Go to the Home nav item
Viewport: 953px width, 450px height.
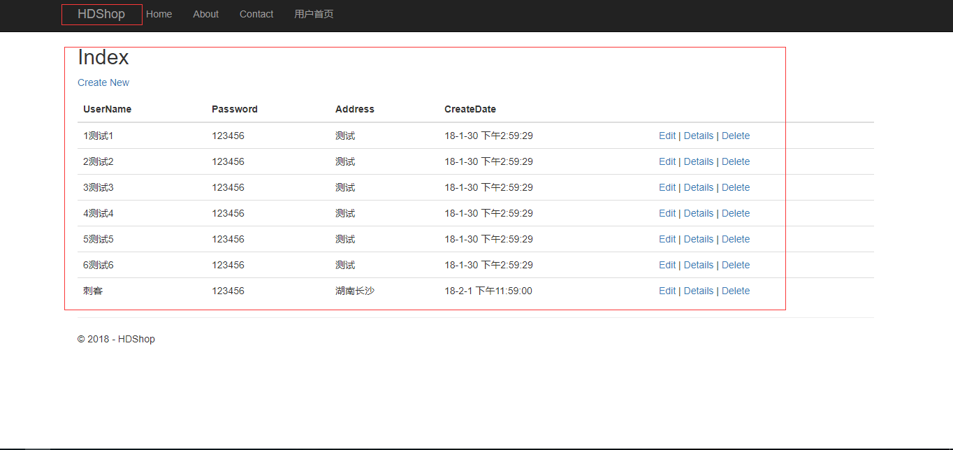[x=159, y=14]
